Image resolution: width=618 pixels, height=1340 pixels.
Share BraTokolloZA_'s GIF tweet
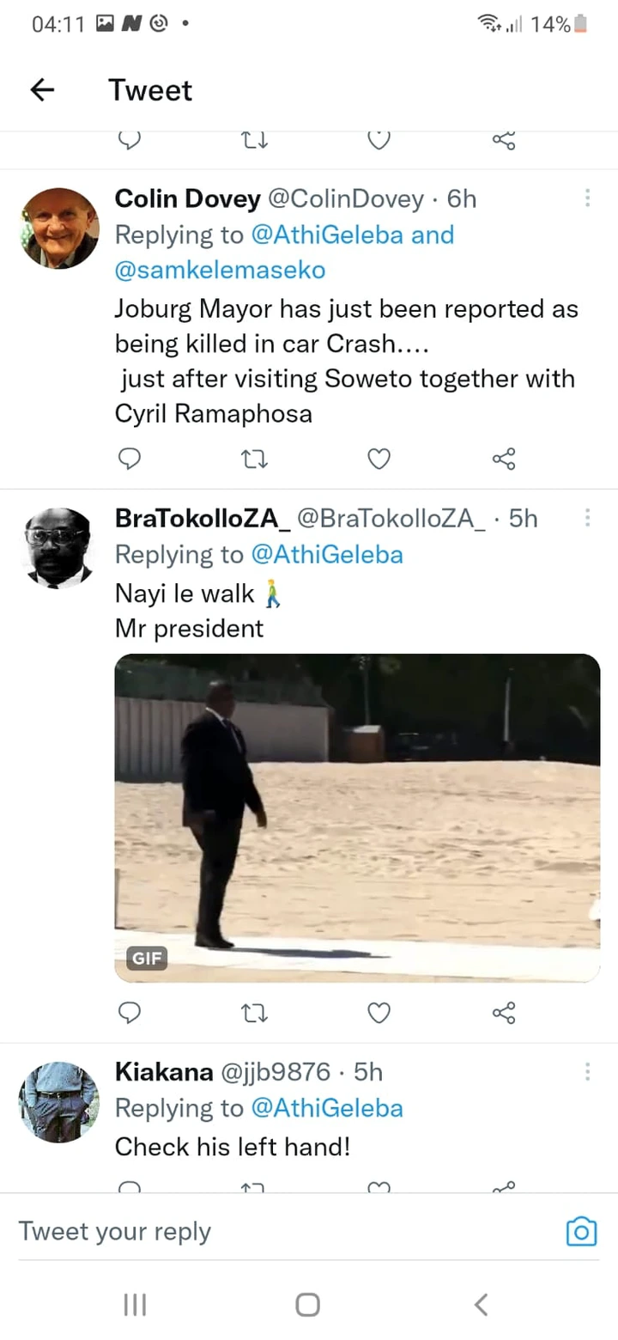coord(504,1014)
